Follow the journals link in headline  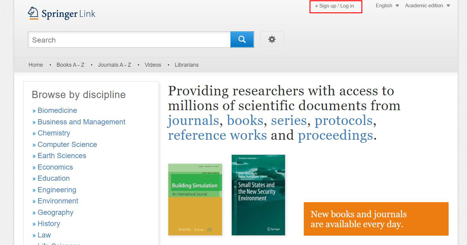pyautogui.click(x=193, y=120)
